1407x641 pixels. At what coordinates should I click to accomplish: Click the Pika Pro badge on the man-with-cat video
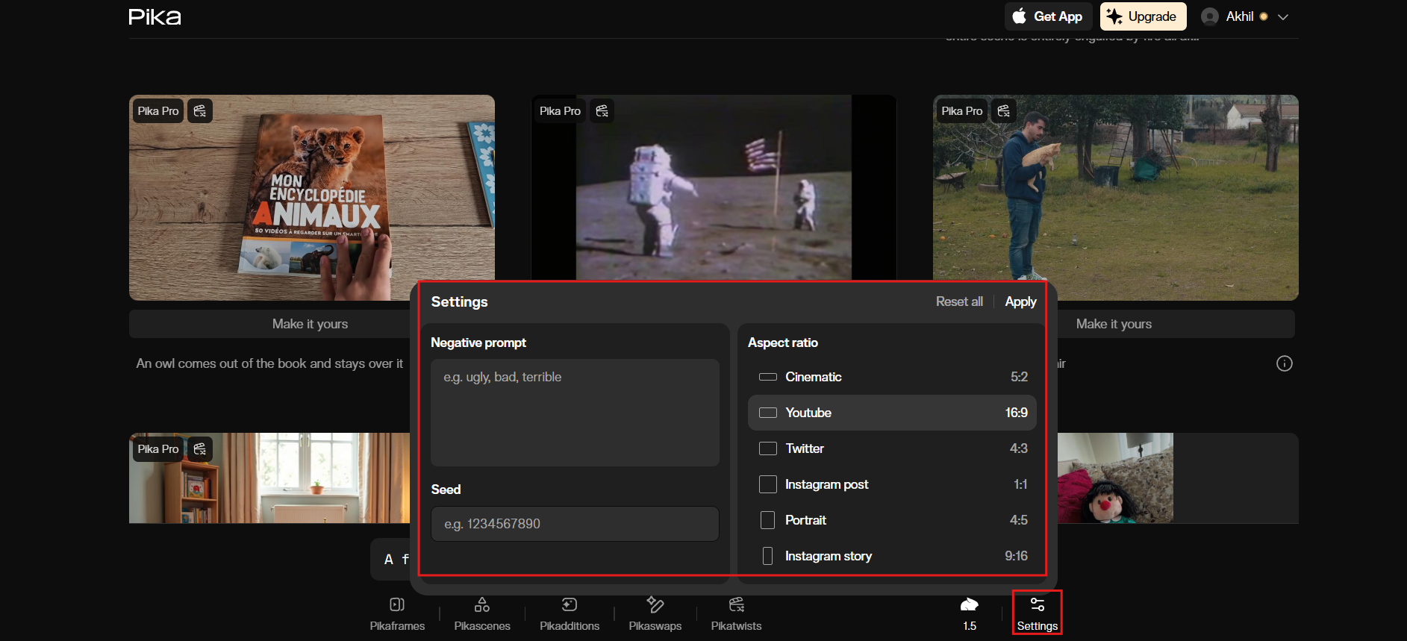coord(961,111)
